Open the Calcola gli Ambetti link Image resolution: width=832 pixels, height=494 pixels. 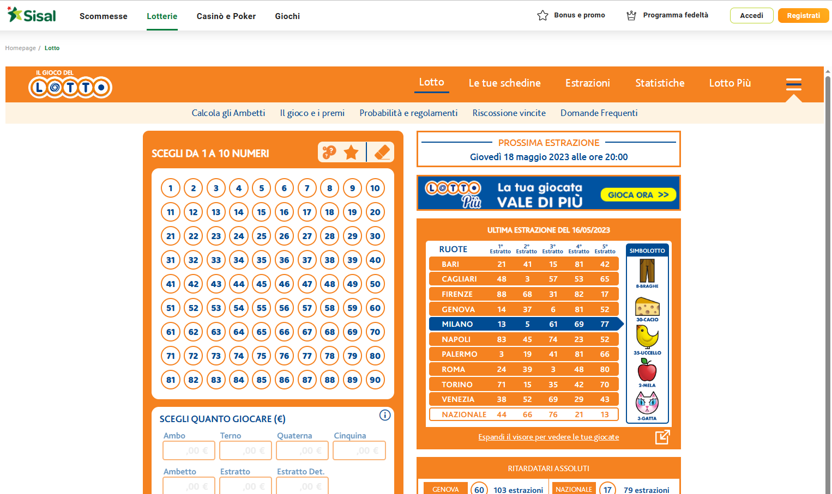tap(228, 113)
